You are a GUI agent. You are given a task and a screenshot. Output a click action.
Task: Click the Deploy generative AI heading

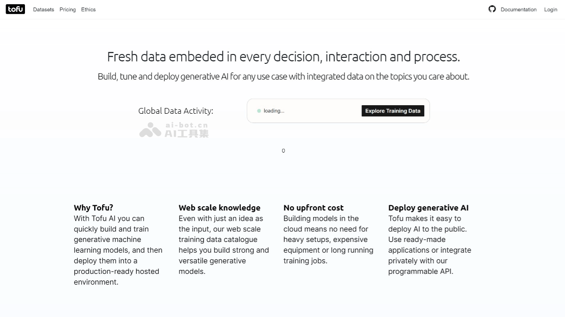[428, 208]
